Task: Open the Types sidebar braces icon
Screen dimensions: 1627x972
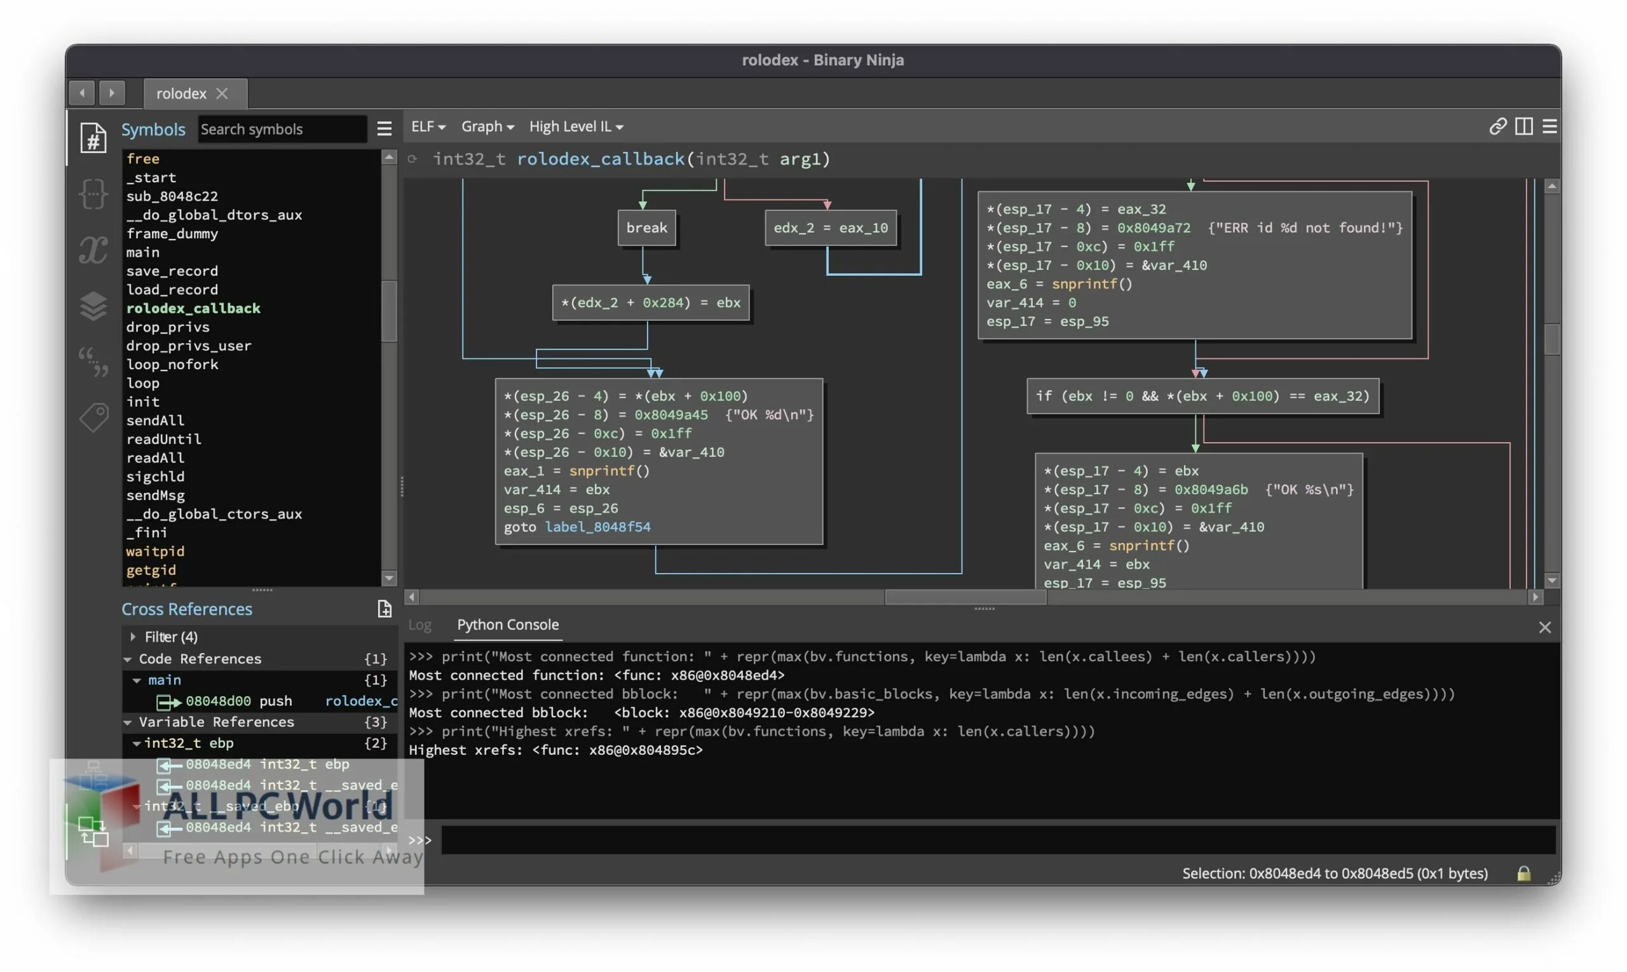Action: click(93, 194)
